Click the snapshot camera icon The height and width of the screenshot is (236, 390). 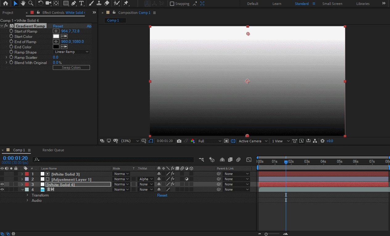179,141
